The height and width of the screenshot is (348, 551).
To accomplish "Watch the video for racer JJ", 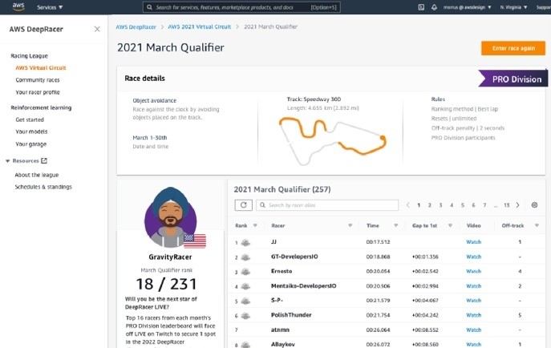I will click(473, 242).
